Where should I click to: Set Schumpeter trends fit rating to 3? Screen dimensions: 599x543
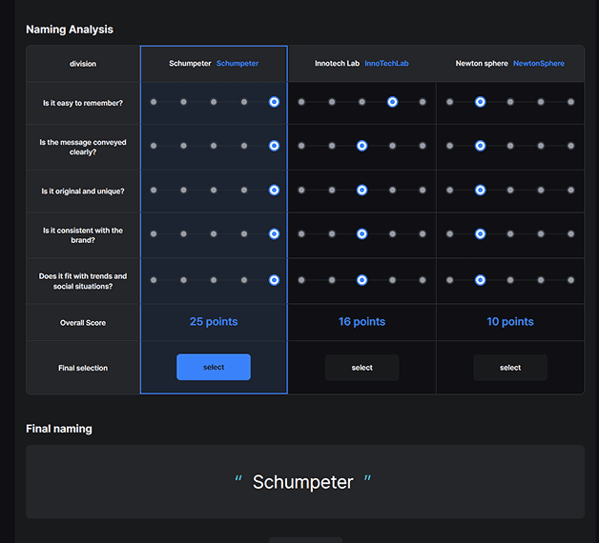[x=214, y=280]
